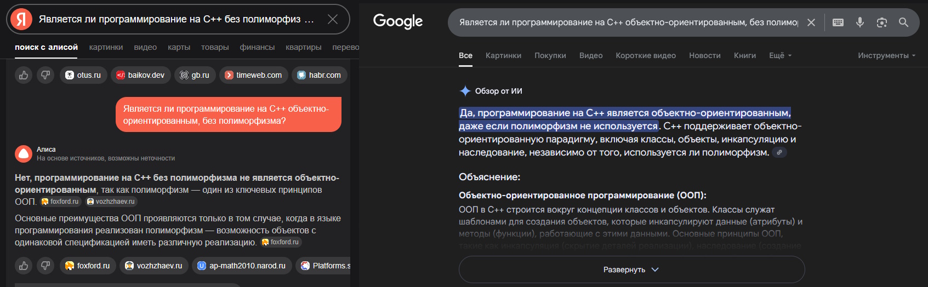The image size is (928, 287).
Task: Clear the Yandex search query
Action: (332, 19)
